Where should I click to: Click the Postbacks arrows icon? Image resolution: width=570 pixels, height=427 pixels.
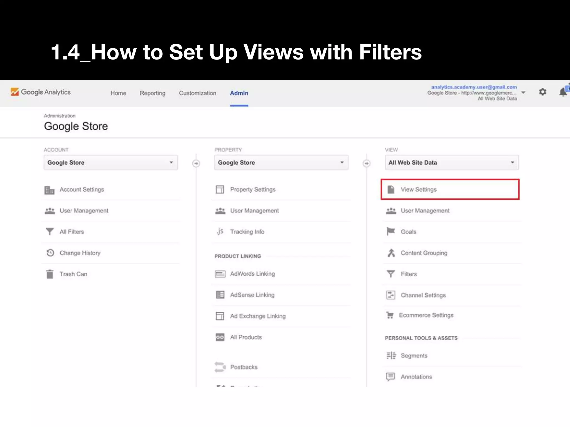click(220, 367)
